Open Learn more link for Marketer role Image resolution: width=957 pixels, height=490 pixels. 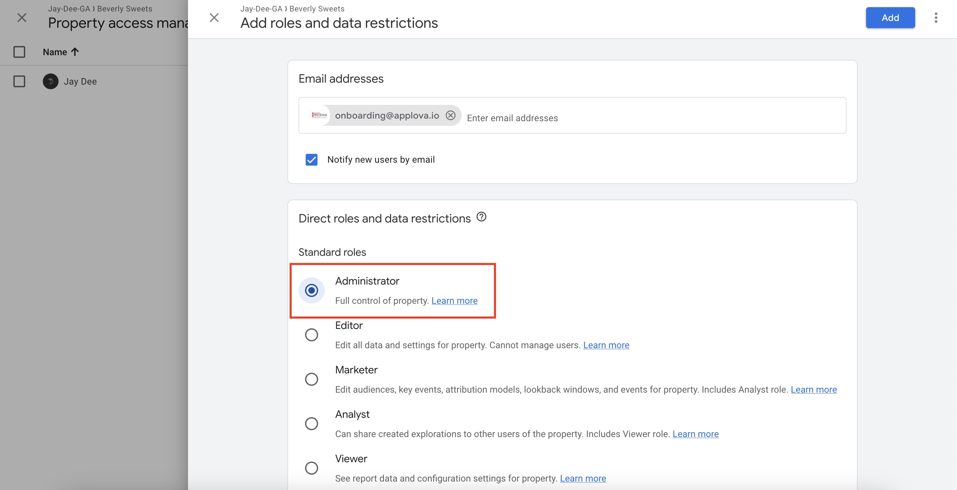point(813,389)
